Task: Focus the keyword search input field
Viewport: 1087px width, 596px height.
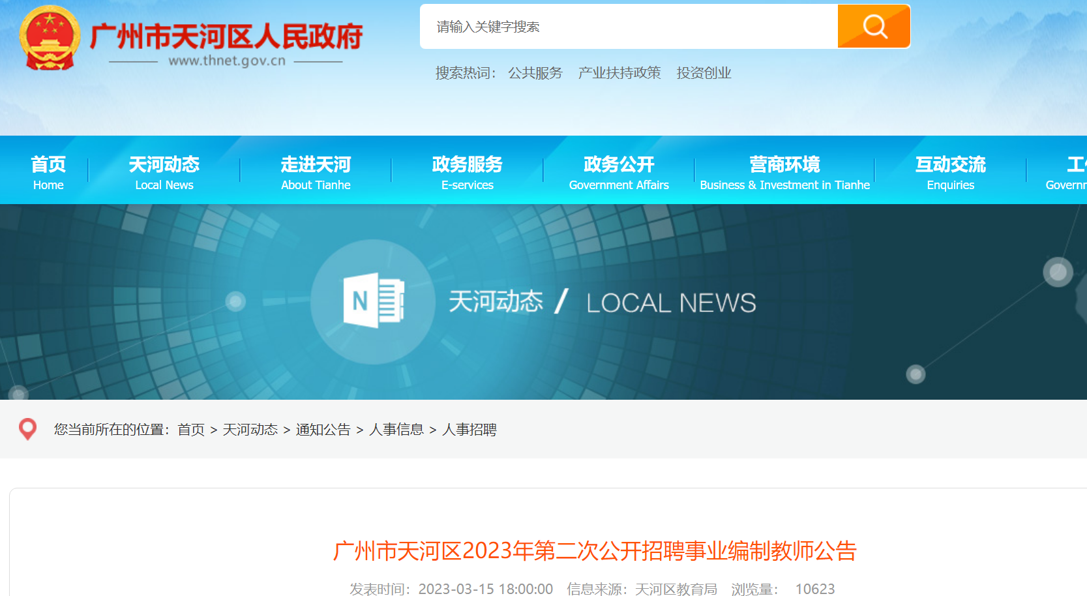Action: pyautogui.click(x=629, y=27)
